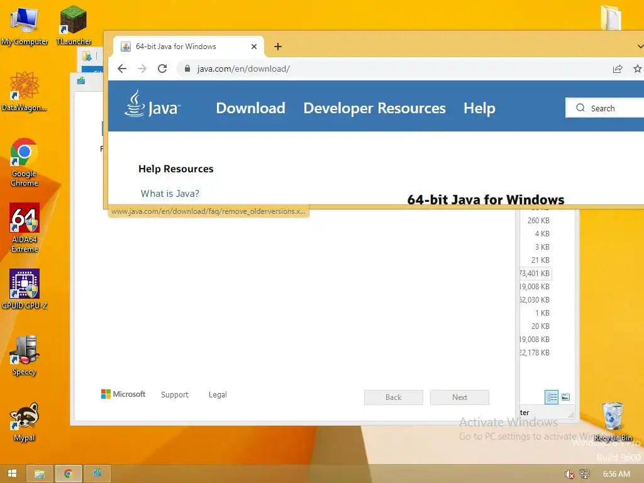Image resolution: width=644 pixels, height=483 pixels.
Task: Click the Java logo
Action: [x=152, y=104]
